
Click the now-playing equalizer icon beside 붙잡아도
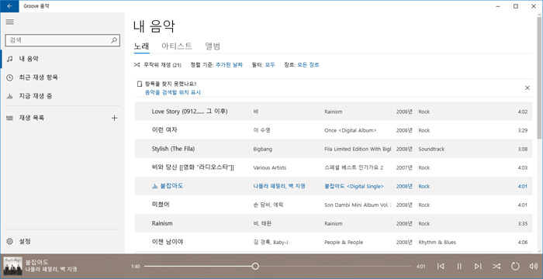[155, 186]
